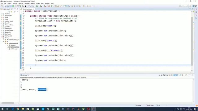Open the File menu

click(x=2, y=3)
